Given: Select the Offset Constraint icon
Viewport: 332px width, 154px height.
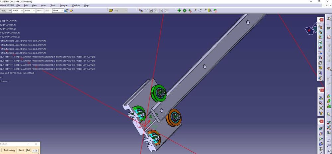Looking at the screenshot, I should click(x=321, y=138).
